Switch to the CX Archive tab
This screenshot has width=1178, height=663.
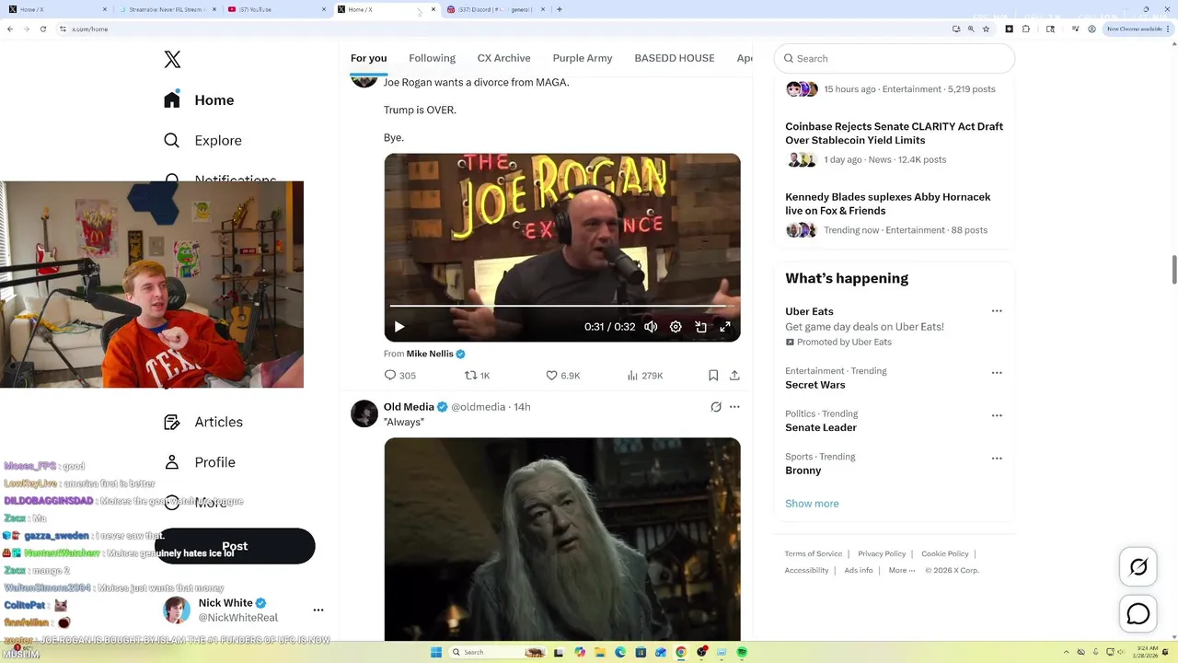click(503, 58)
